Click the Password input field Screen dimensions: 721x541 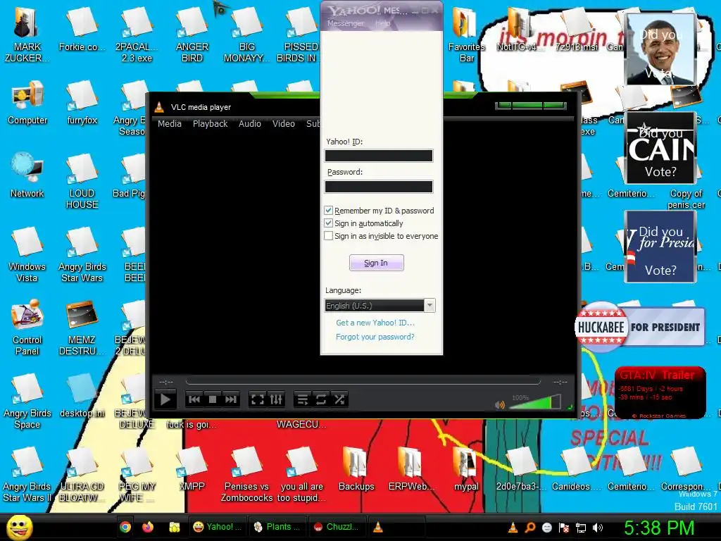(378, 186)
